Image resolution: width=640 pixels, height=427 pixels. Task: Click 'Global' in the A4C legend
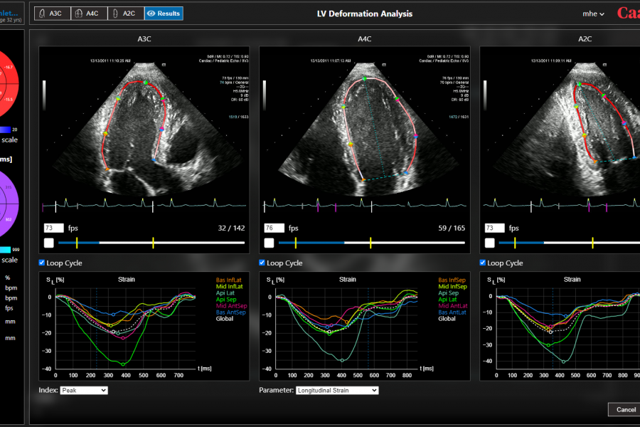point(447,319)
